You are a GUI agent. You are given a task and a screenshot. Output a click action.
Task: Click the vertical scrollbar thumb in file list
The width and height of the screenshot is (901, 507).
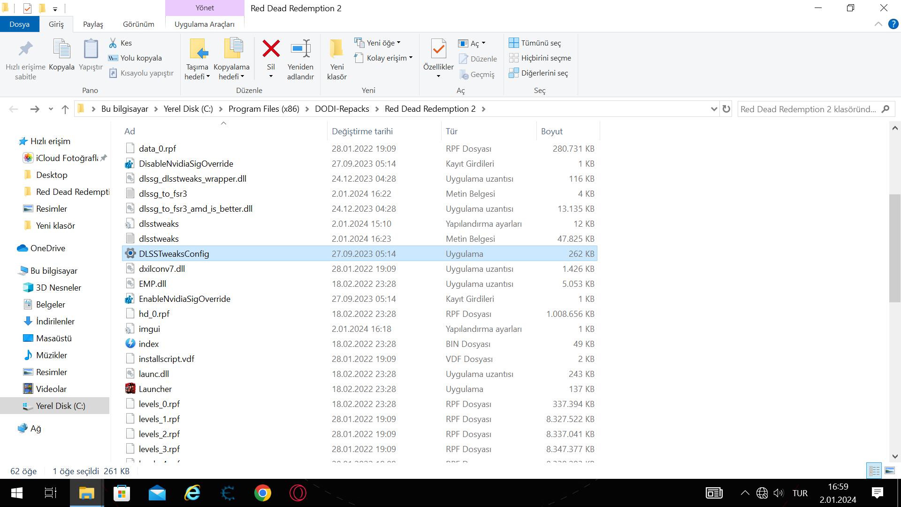(x=894, y=249)
